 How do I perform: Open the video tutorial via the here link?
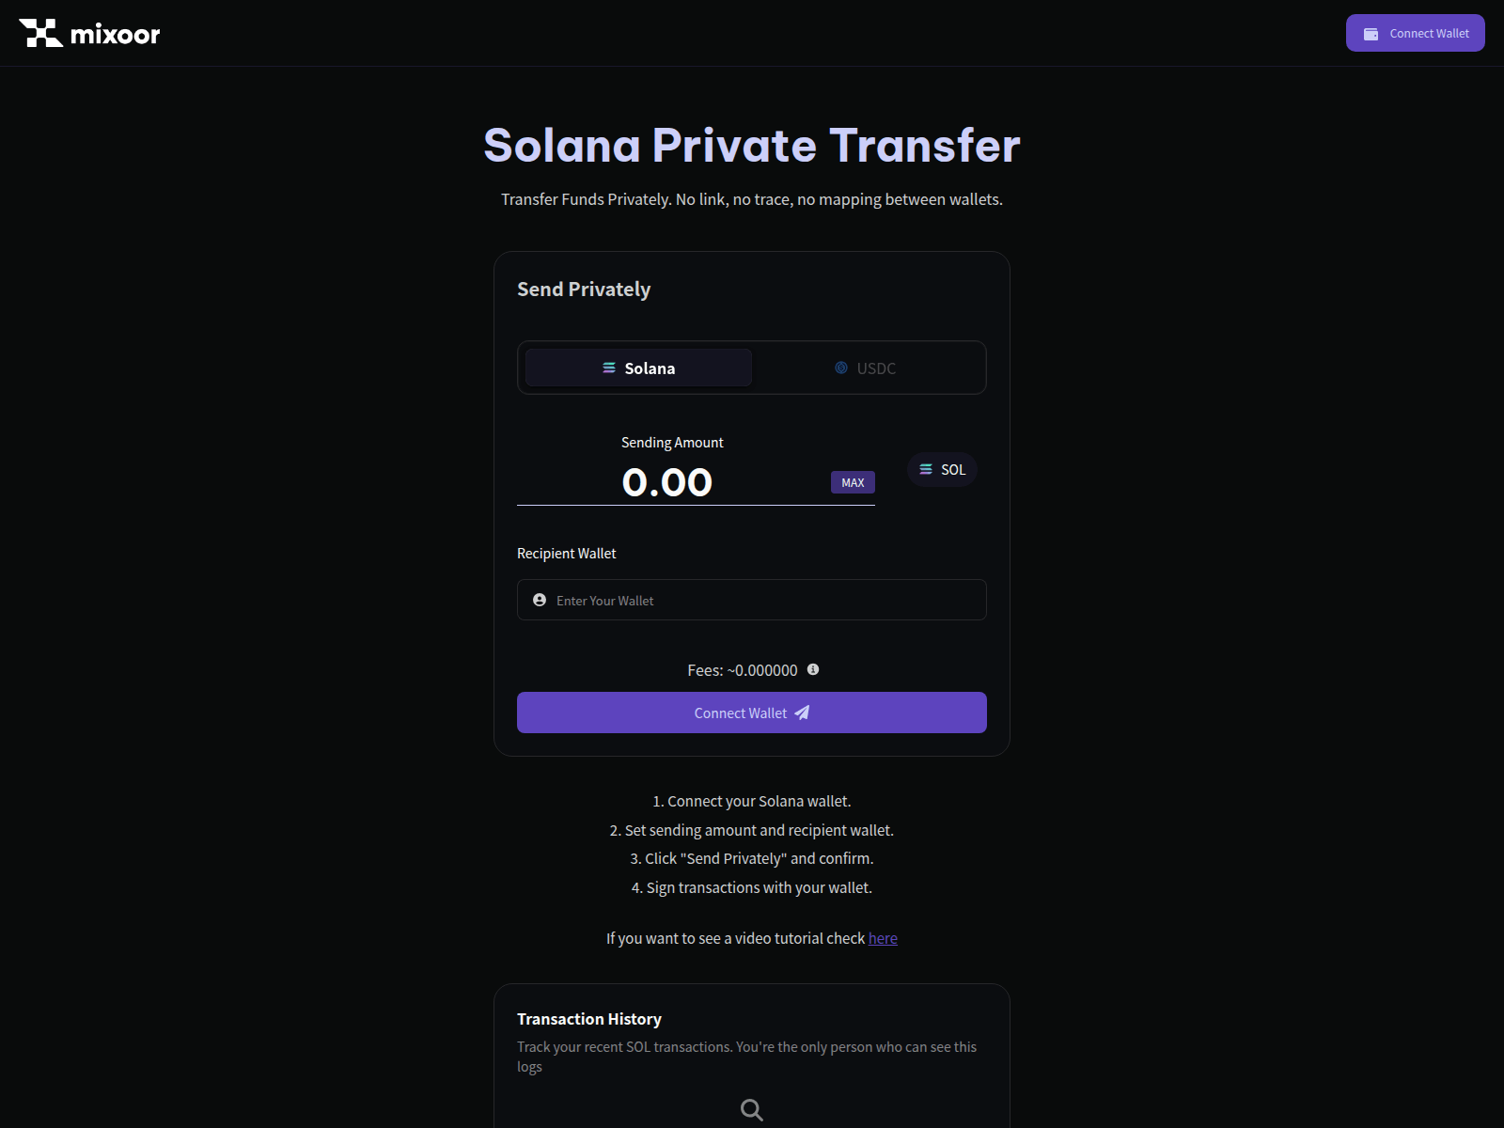[x=883, y=938]
